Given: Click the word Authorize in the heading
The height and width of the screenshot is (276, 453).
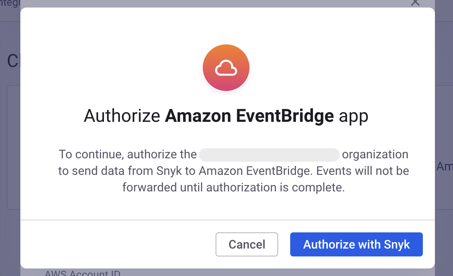Looking at the screenshot, I should [122, 116].
